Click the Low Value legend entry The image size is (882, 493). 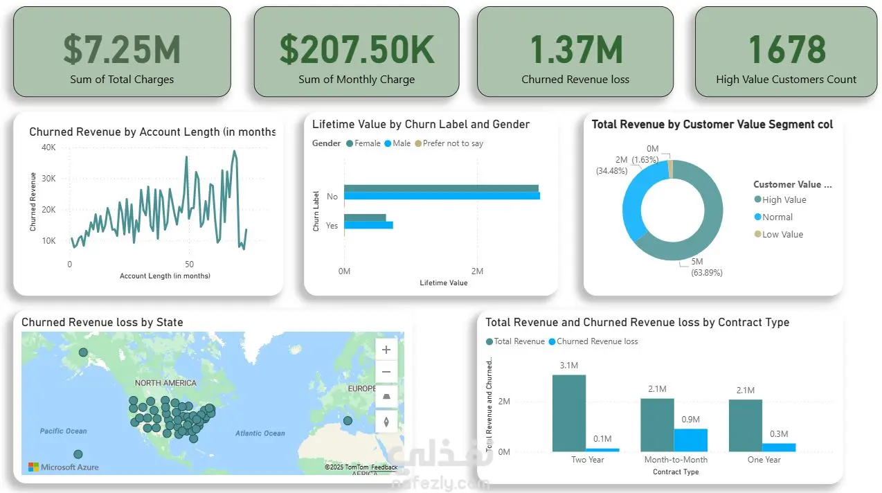778,234
